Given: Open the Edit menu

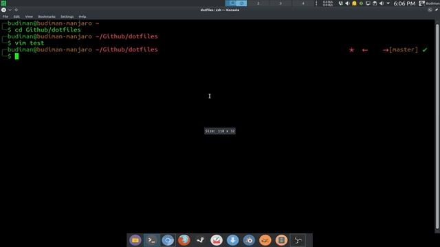Looking at the screenshot, I should coord(16,16).
